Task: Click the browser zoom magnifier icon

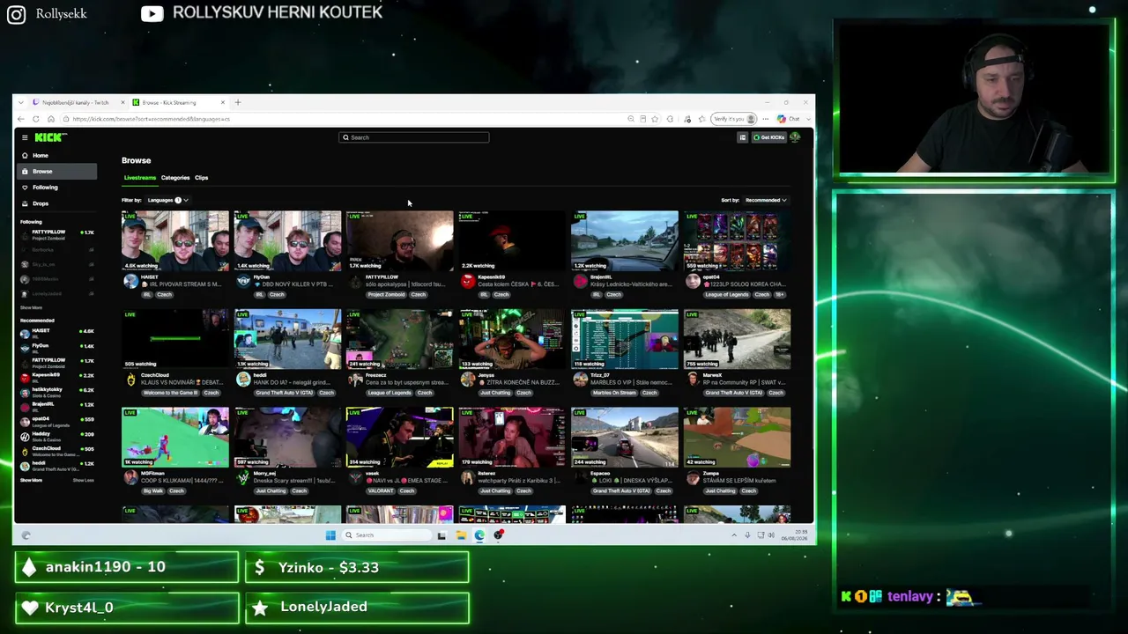Action: coord(631,119)
